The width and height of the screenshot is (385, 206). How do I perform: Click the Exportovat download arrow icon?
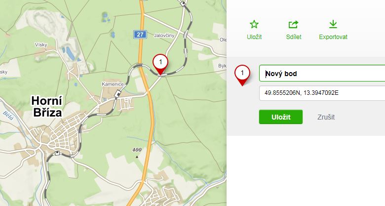click(x=333, y=24)
